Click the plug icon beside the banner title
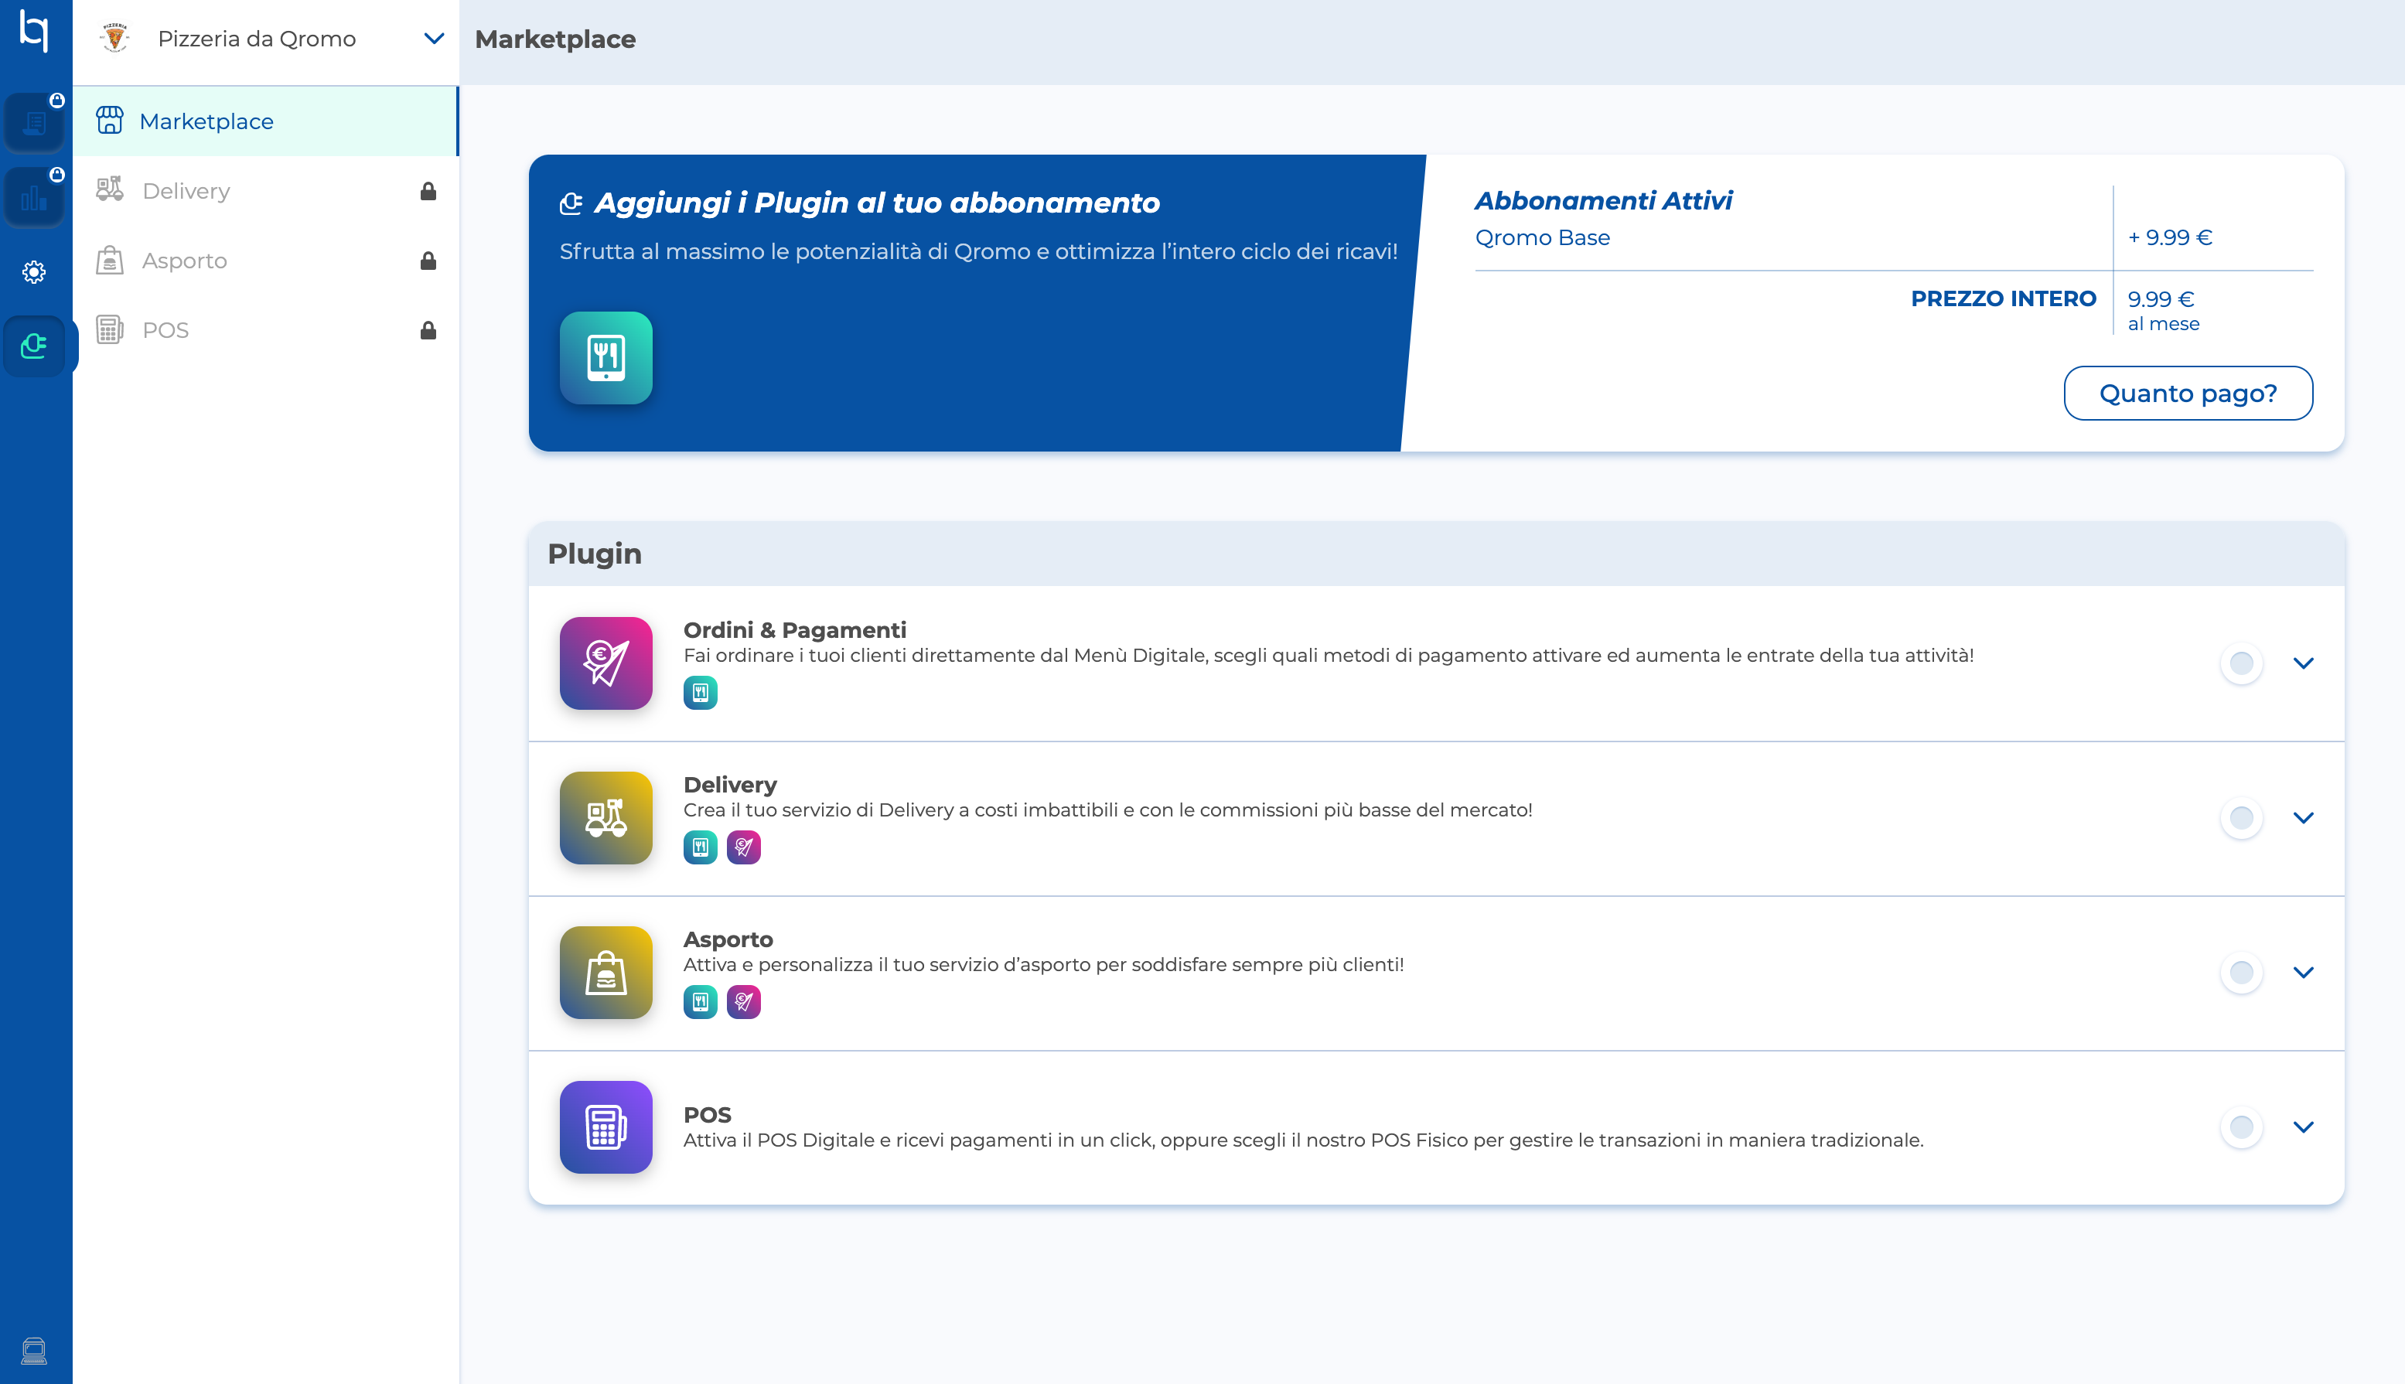2405x1384 pixels. [571, 203]
